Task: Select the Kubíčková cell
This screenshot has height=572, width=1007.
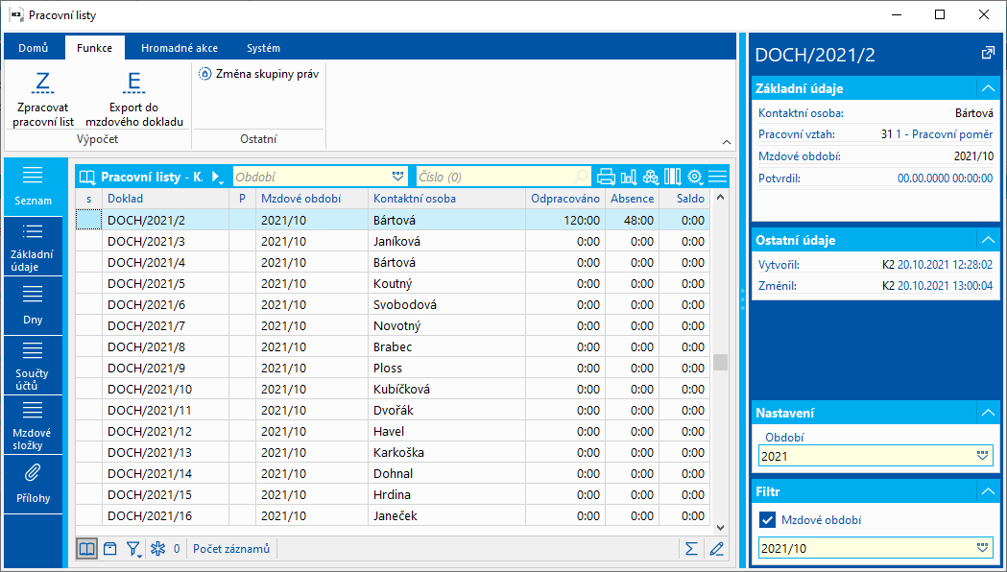Action: 446,389
